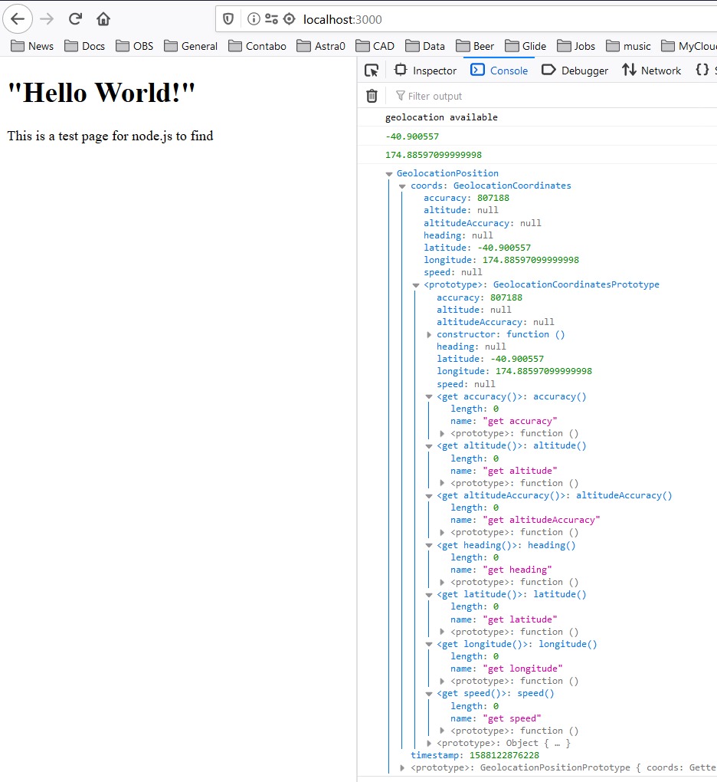Viewport: 717px width, 782px height.
Task: Expand the constructor function entry
Action: click(429, 335)
